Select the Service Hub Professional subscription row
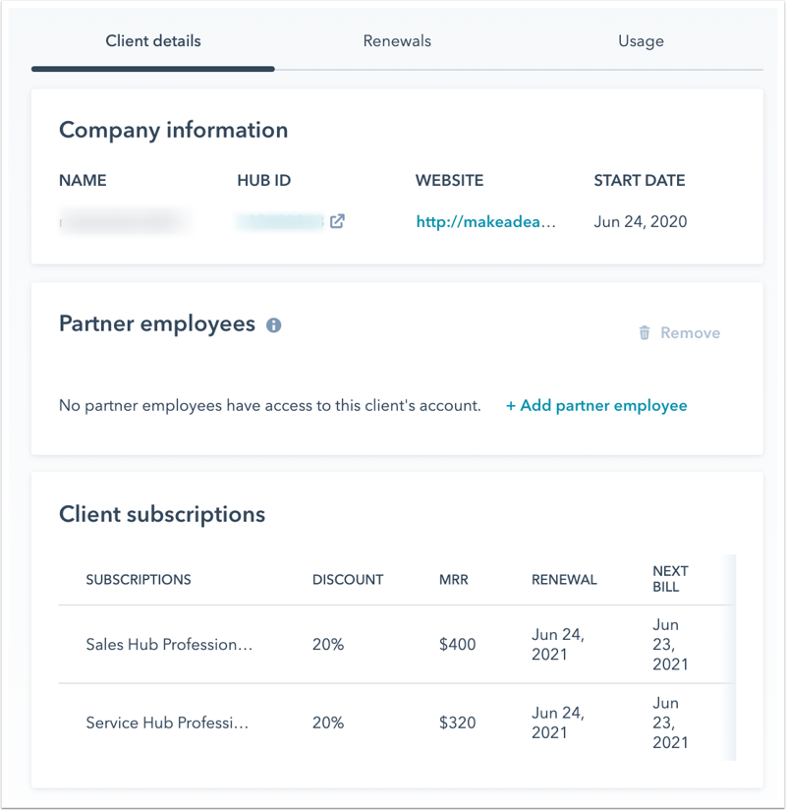The height and width of the screenshot is (810, 786). (x=397, y=723)
